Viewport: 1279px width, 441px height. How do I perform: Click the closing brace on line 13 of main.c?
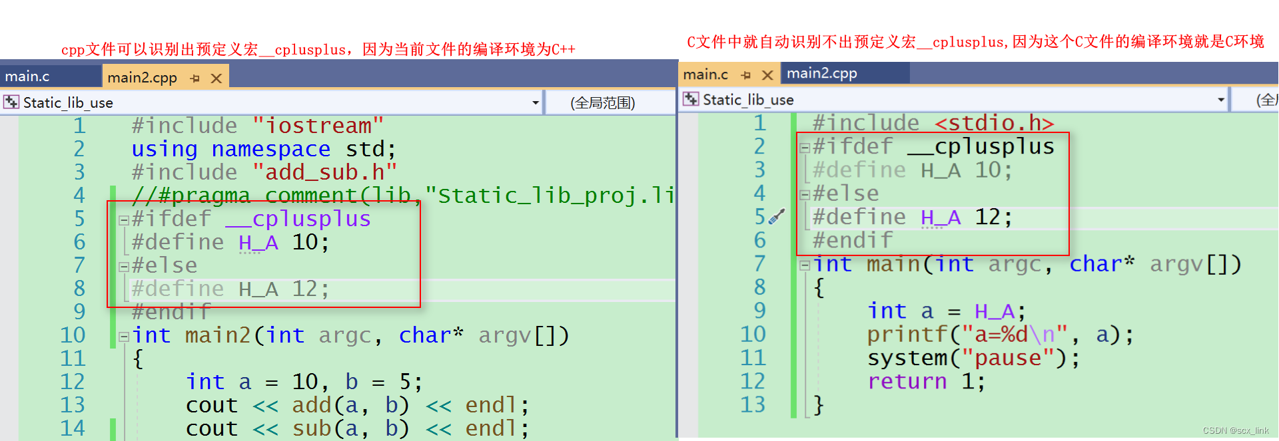click(x=819, y=404)
